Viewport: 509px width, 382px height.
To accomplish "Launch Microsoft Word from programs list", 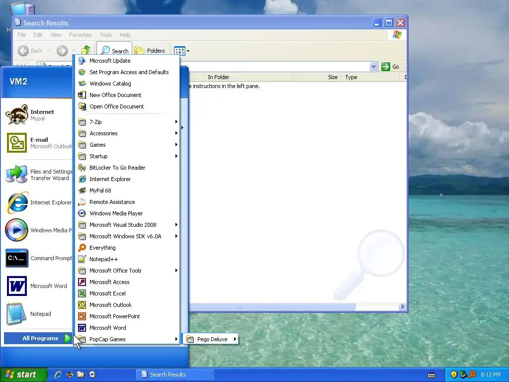I will coord(127,328).
